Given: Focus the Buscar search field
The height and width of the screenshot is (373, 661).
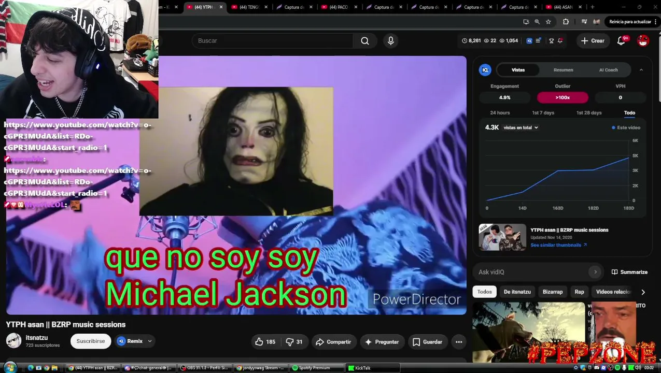Looking at the screenshot, I should (x=272, y=40).
